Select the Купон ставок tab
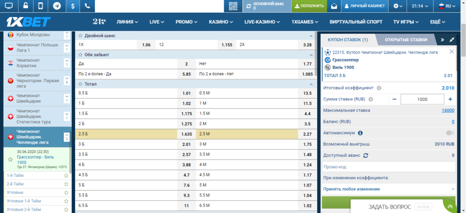 tap(348, 40)
